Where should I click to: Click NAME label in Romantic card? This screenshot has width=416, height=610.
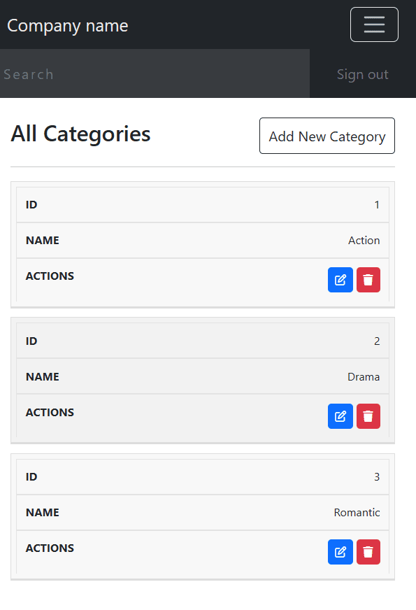[x=43, y=512]
